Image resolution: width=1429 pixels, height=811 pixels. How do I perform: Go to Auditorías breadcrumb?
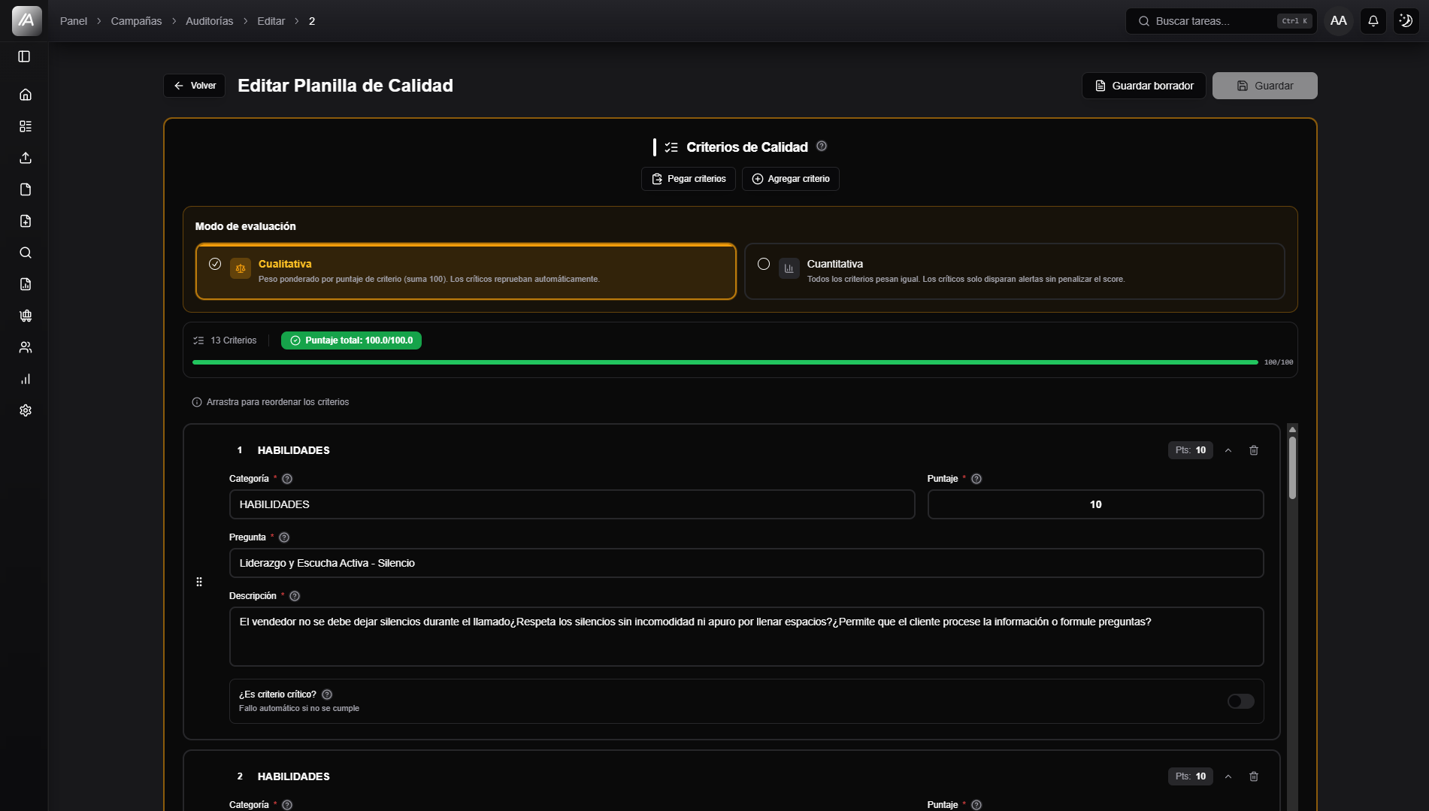pos(209,21)
